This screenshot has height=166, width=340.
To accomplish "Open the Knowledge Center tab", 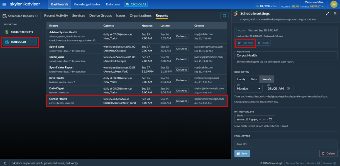I will tap(87, 4).
